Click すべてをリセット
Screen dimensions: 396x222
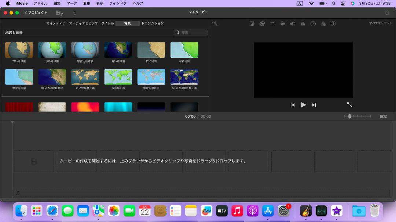(x=381, y=23)
